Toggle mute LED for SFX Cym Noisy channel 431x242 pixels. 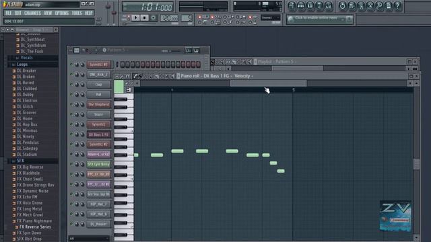tap(71, 164)
